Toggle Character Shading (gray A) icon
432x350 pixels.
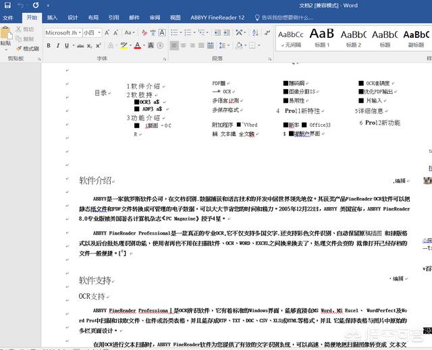pos(151,46)
